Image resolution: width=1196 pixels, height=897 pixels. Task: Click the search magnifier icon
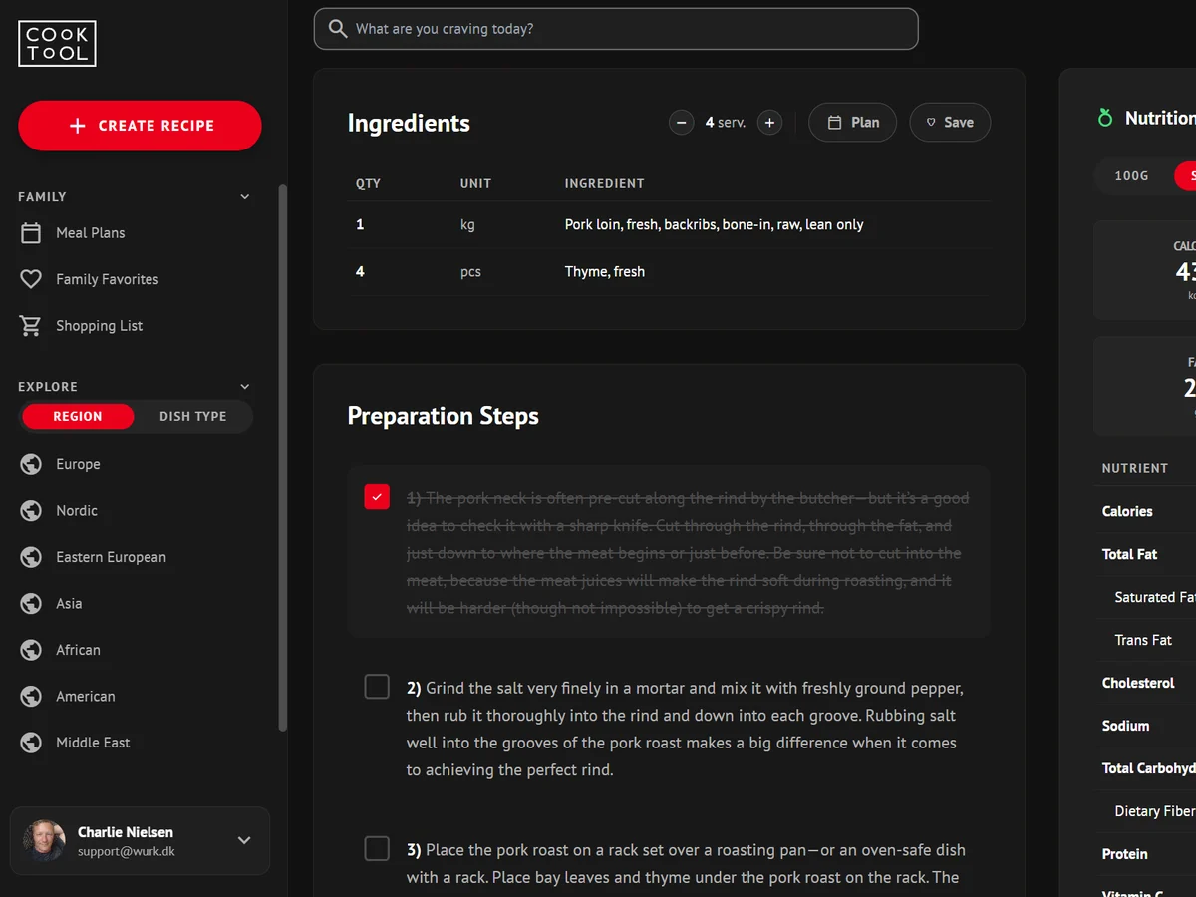click(x=338, y=29)
